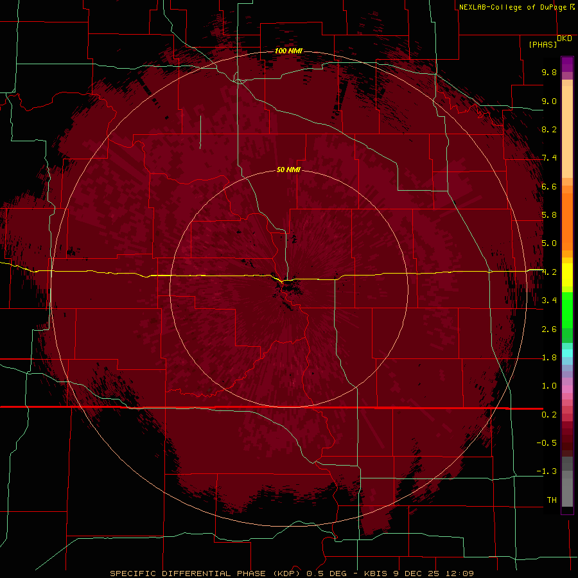
Task: Select the 9.0 color scale value
Action: click(x=549, y=101)
